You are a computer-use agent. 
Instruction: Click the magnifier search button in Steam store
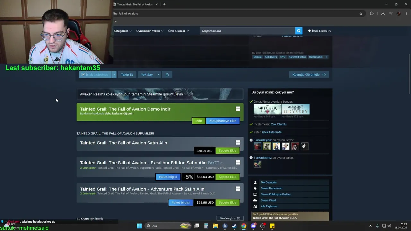tap(299, 31)
